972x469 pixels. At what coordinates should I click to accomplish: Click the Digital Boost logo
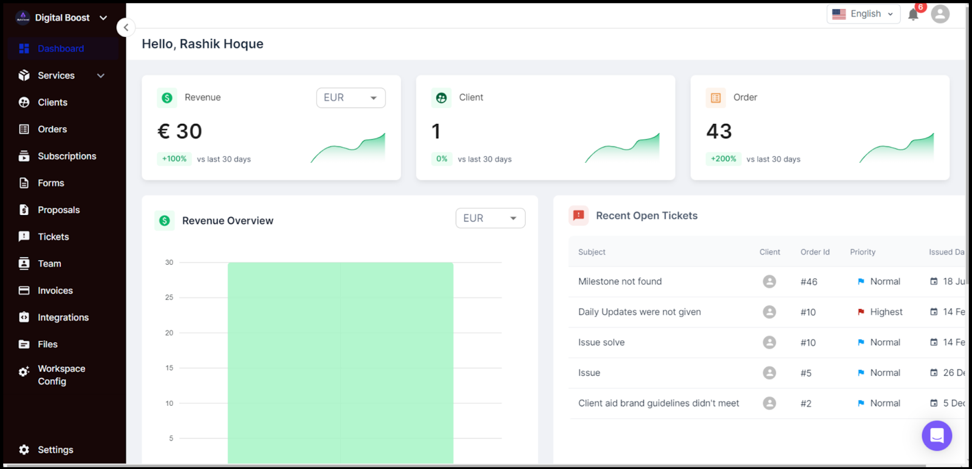click(x=22, y=18)
